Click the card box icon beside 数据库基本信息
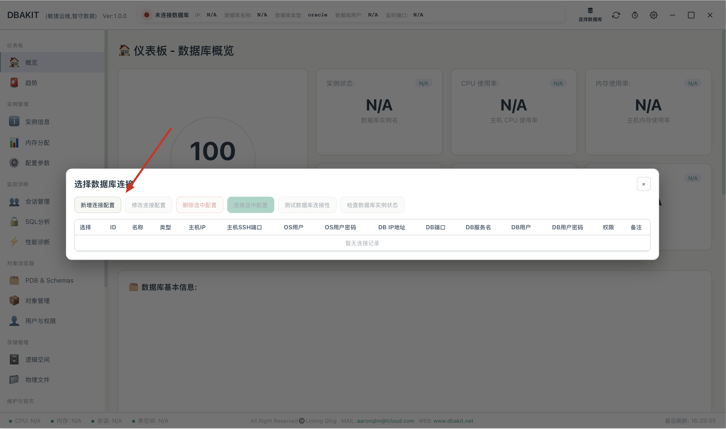 [133, 287]
